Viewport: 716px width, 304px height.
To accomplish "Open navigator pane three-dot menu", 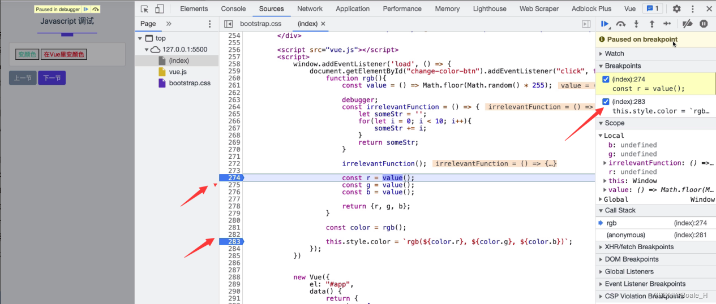I will click(x=210, y=24).
